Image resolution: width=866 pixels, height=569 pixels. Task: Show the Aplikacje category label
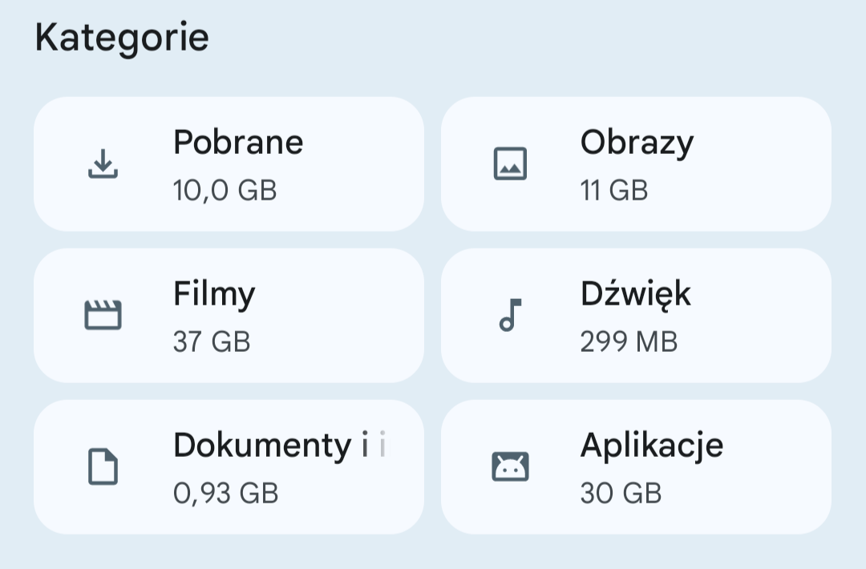pyautogui.click(x=651, y=446)
